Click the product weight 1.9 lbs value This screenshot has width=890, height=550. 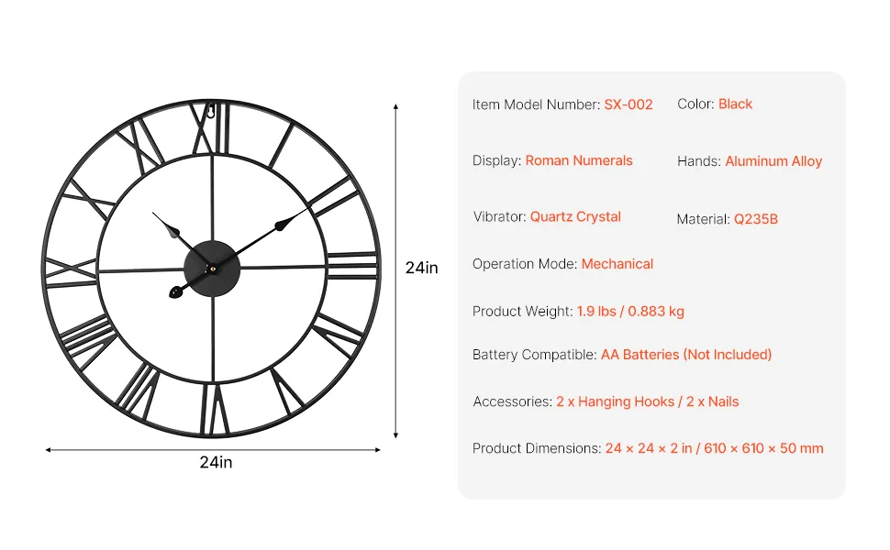[x=630, y=312]
